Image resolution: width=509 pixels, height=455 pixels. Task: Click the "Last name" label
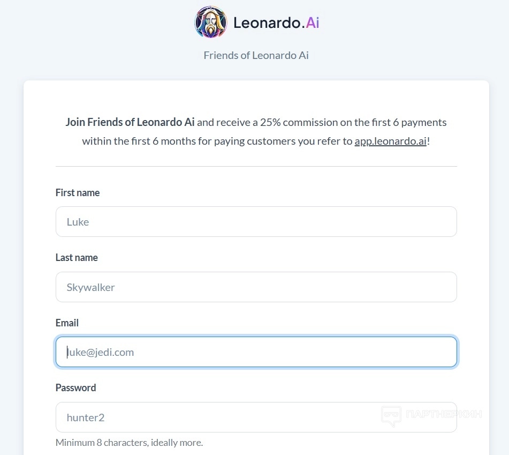[77, 258]
